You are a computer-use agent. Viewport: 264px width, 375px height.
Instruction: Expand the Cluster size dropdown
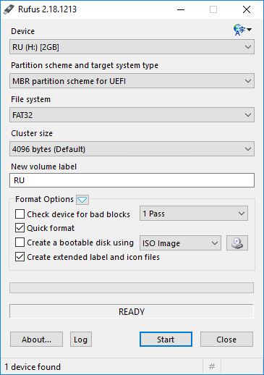[x=132, y=149]
